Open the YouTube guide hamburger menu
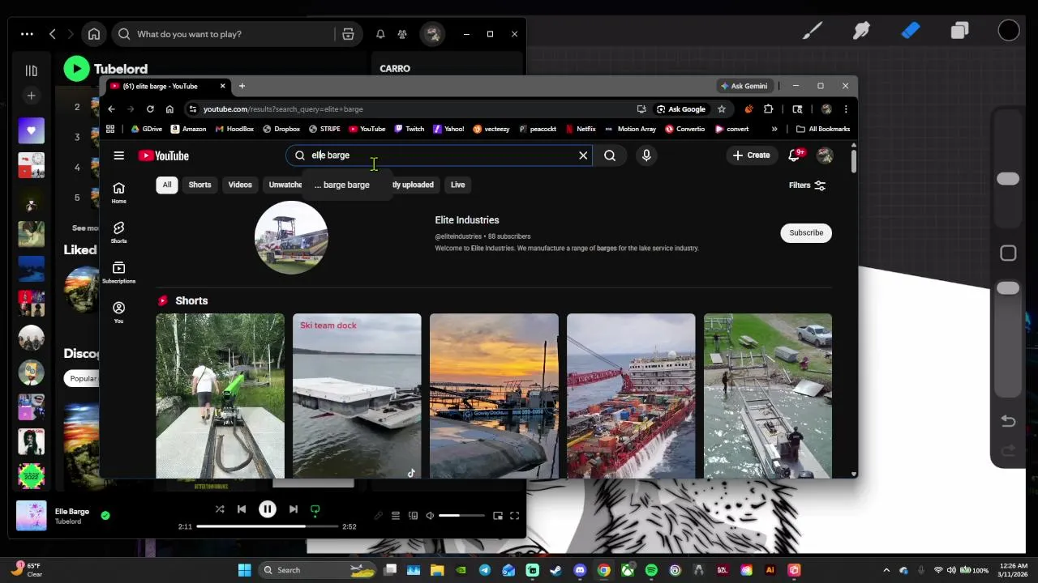This screenshot has width=1038, height=583. click(118, 155)
